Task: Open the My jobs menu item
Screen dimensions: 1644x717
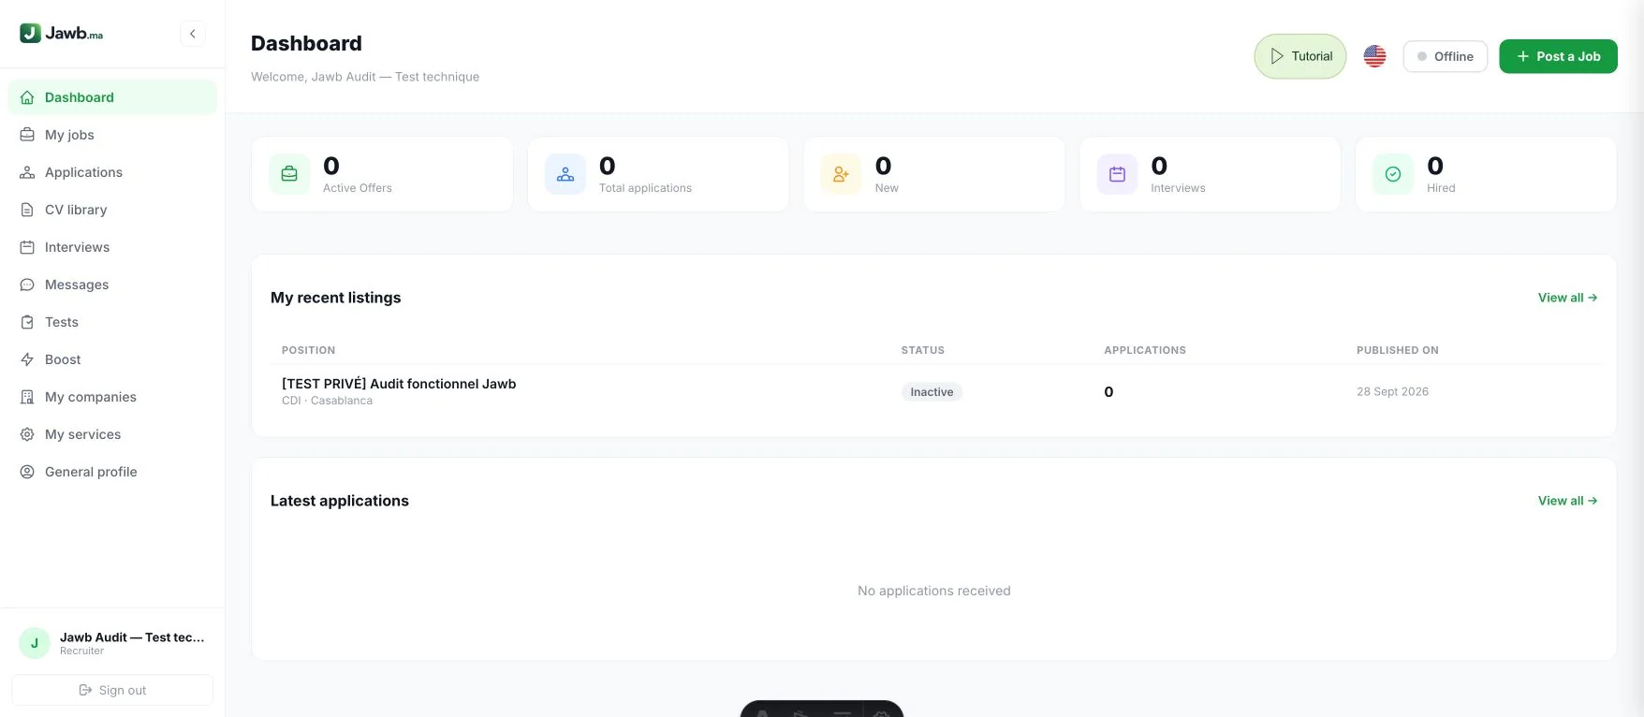Action: [x=112, y=135]
